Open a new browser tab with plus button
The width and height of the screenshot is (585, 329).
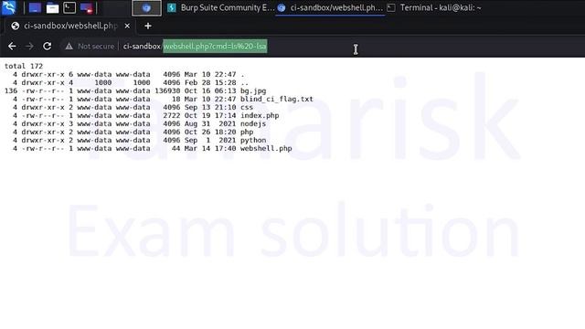coord(148,26)
